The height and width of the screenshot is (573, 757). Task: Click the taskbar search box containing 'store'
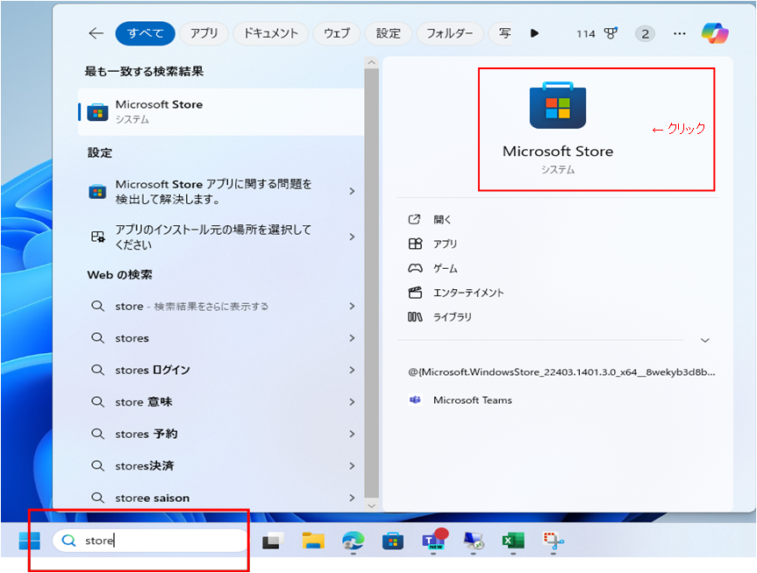(x=150, y=541)
